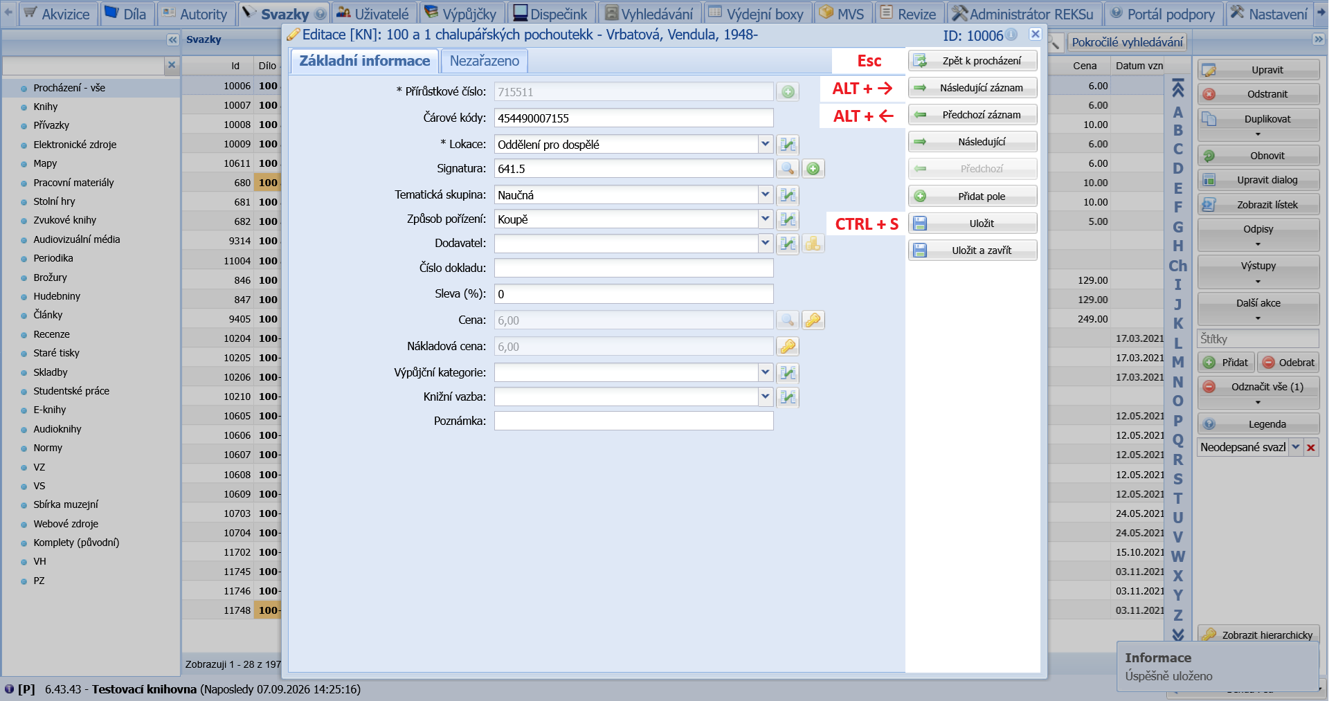Open the Lokace dropdown
Viewport: 1329px width, 701px height.
coord(765,144)
